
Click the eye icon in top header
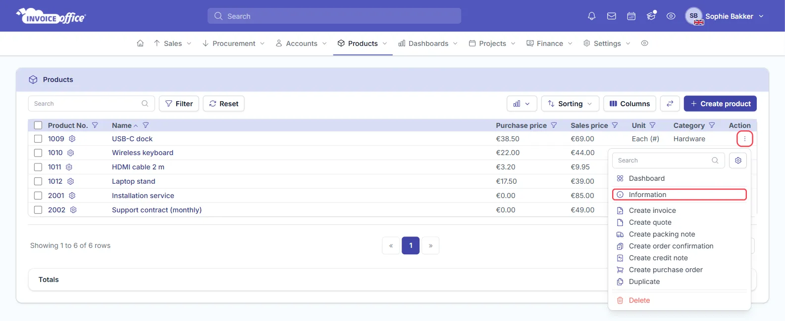(671, 16)
